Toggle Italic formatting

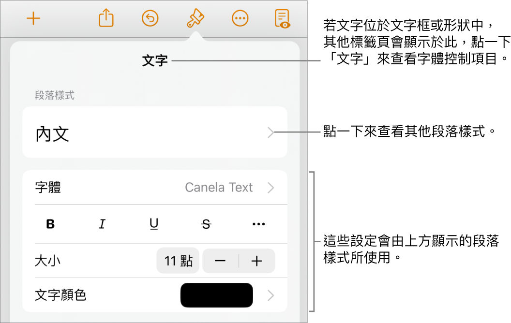(102, 224)
